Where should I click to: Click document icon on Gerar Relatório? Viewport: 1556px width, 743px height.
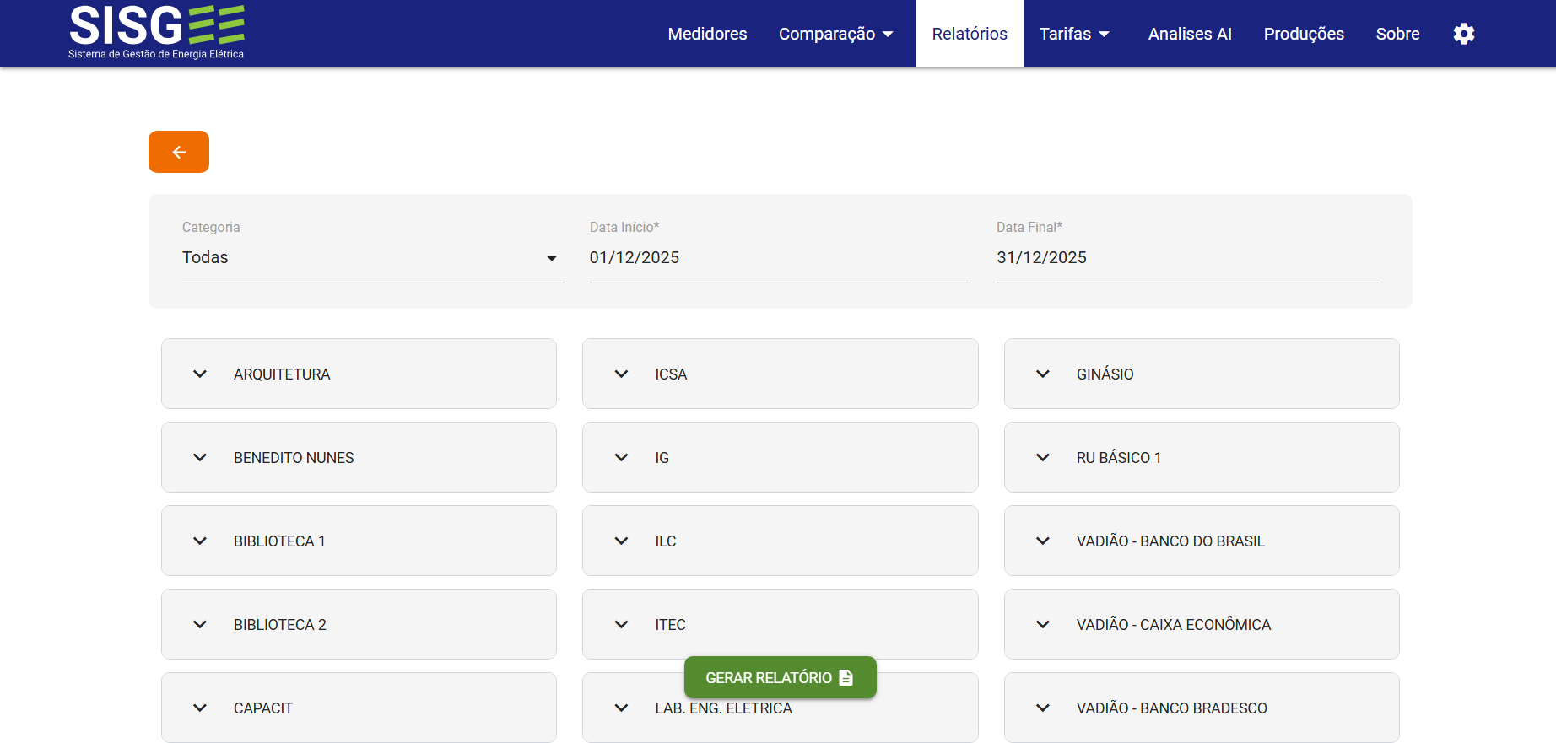[846, 677]
